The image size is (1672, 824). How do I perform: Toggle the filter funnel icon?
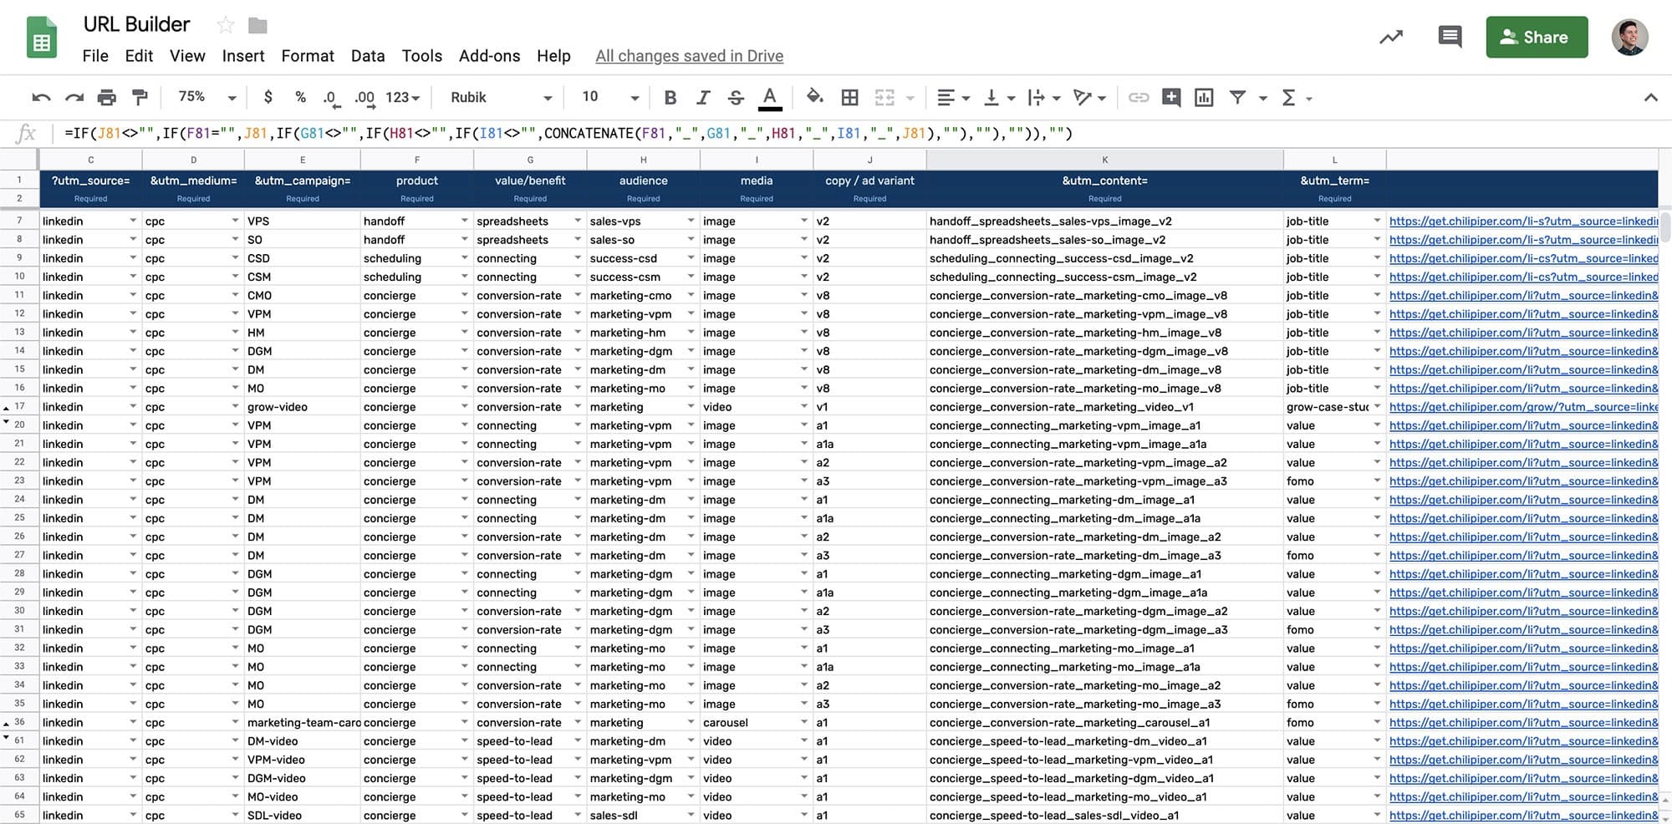point(1237,98)
